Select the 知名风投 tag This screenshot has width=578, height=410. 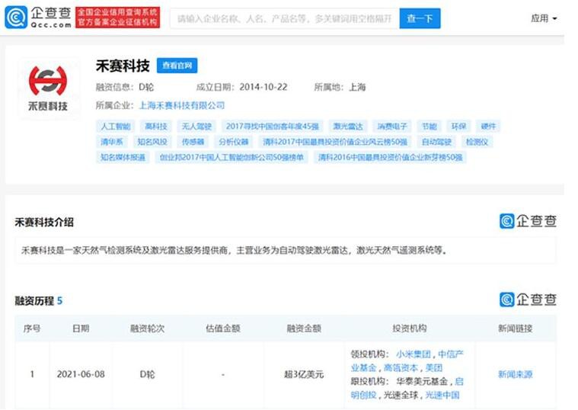pyautogui.click(x=152, y=142)
